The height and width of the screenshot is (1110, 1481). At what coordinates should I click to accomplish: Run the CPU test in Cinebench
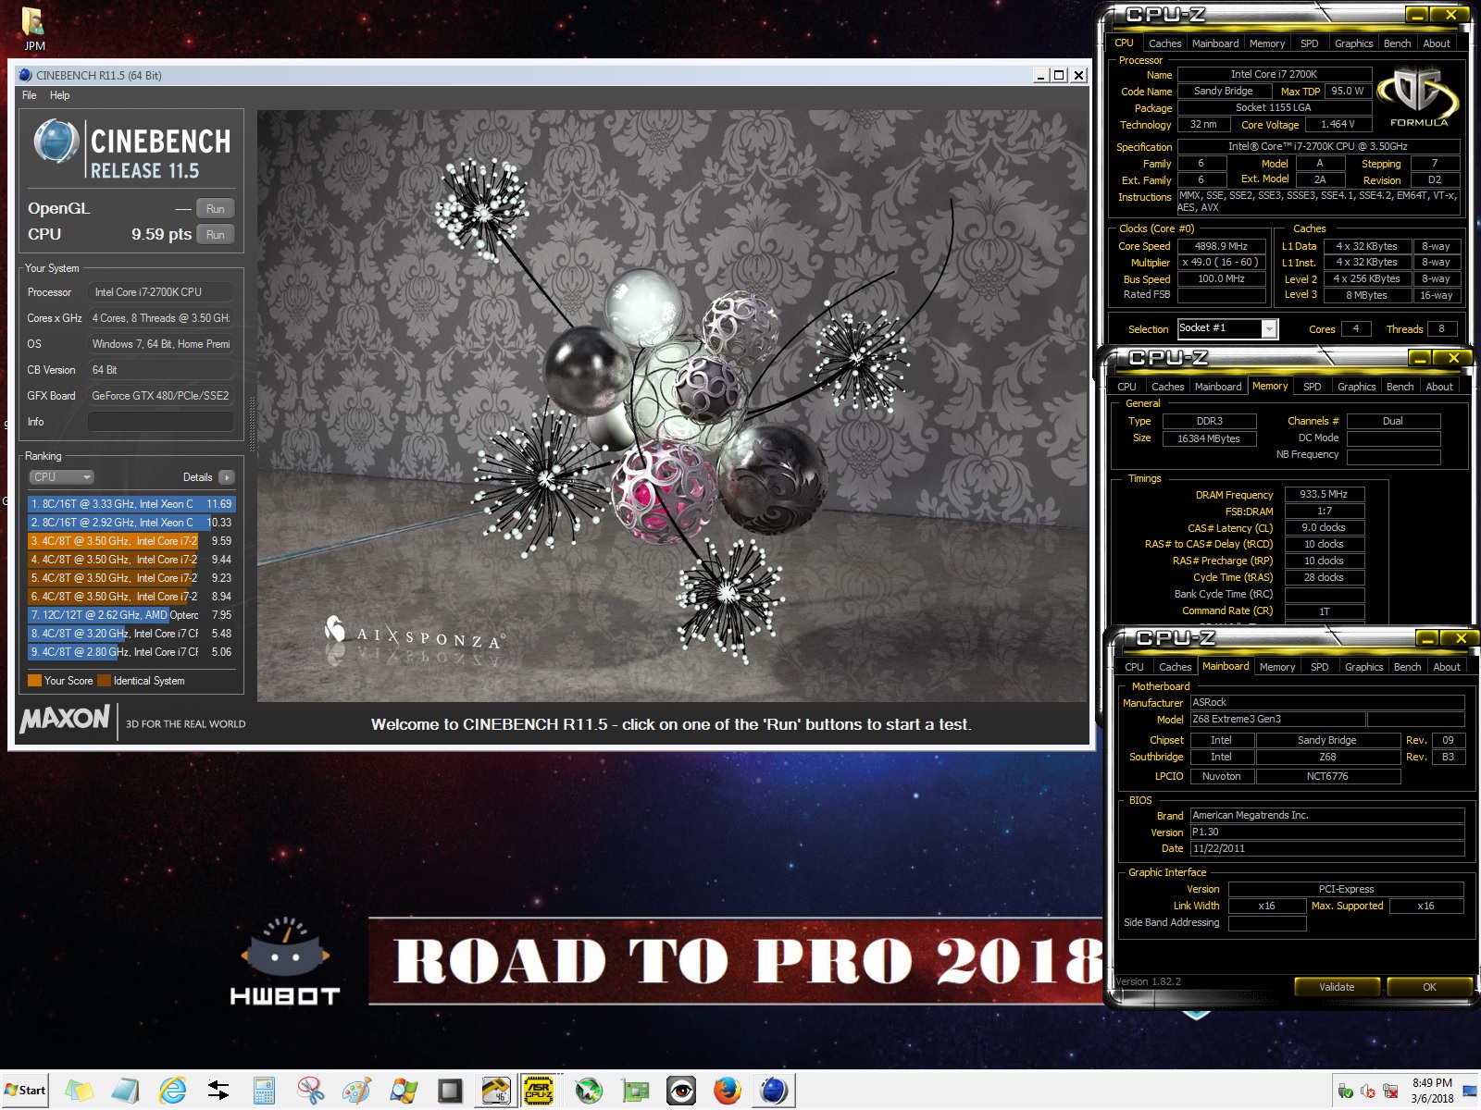[x=215, y=234]
